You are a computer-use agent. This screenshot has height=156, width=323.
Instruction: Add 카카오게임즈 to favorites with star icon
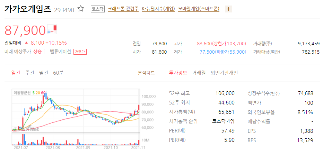point(81,9)
